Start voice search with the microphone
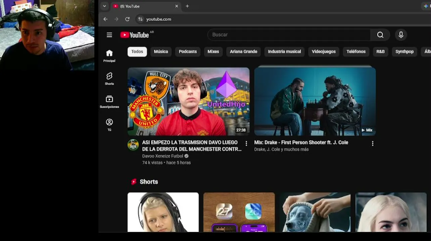Viewport: 431px width, 241px height. [401, 35]
